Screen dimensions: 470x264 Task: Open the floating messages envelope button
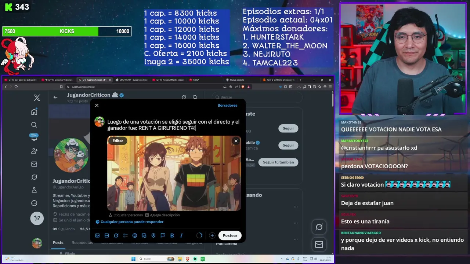click(319, 244)
